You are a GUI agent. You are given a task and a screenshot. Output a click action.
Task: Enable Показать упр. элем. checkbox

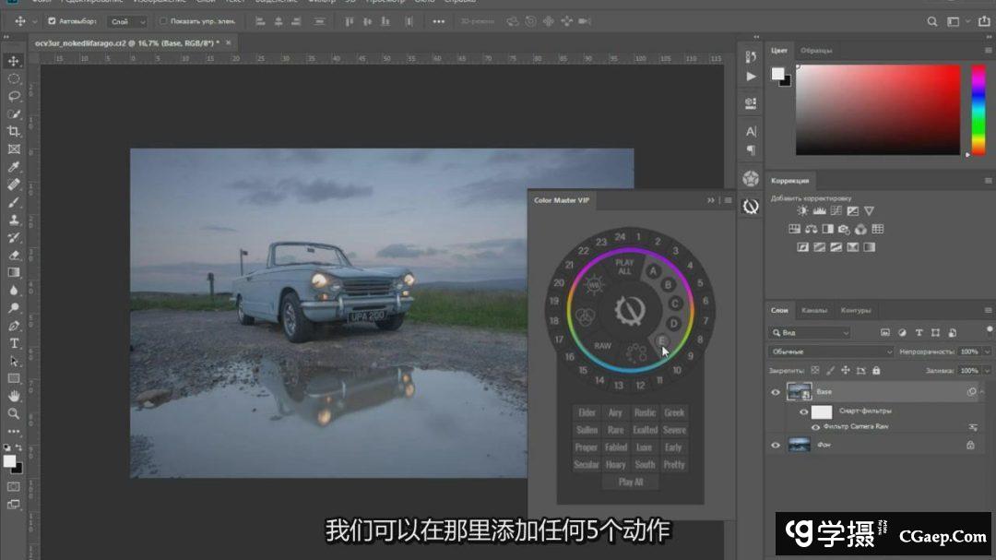tap(164, 20)
